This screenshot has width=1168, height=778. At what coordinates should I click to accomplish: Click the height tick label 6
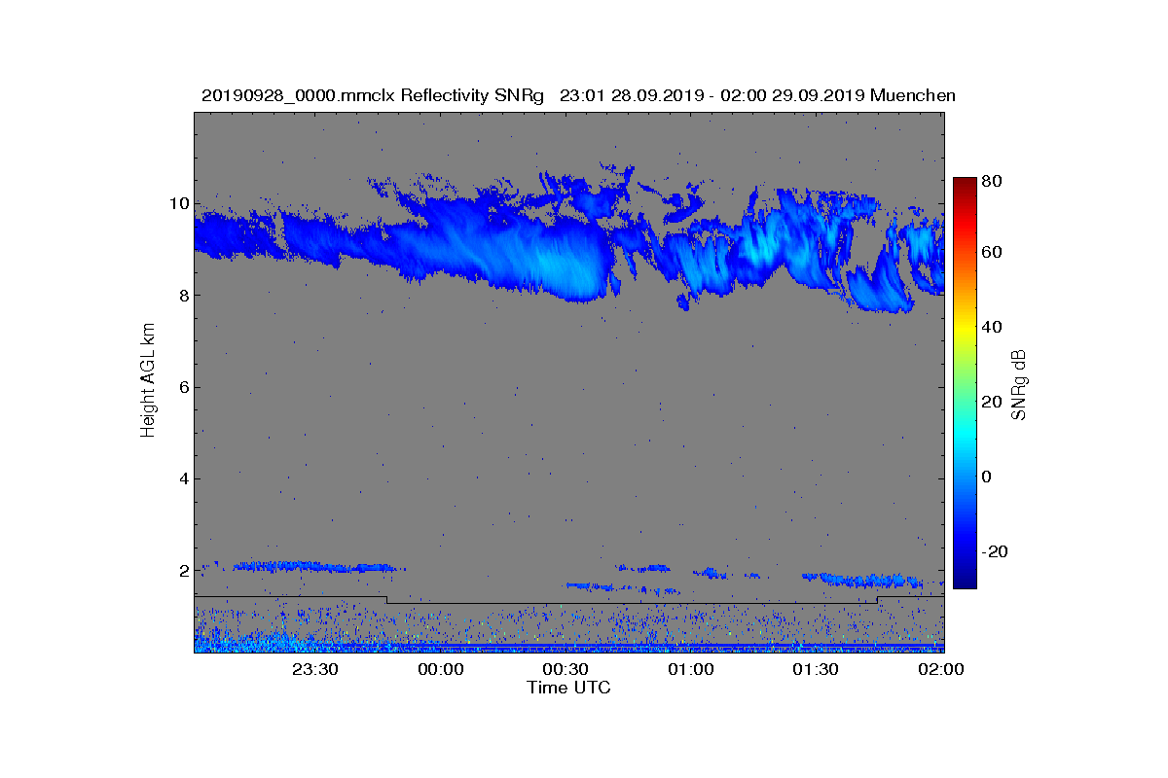point(184,387)
